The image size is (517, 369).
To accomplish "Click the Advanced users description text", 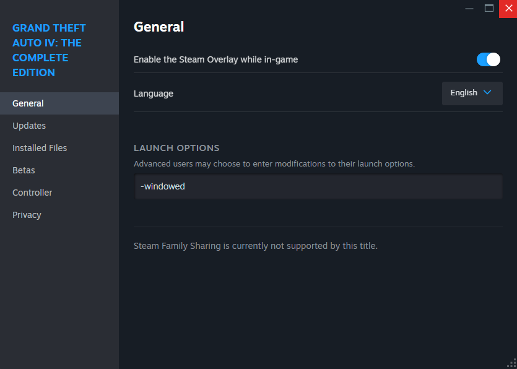I will [274, 164].
